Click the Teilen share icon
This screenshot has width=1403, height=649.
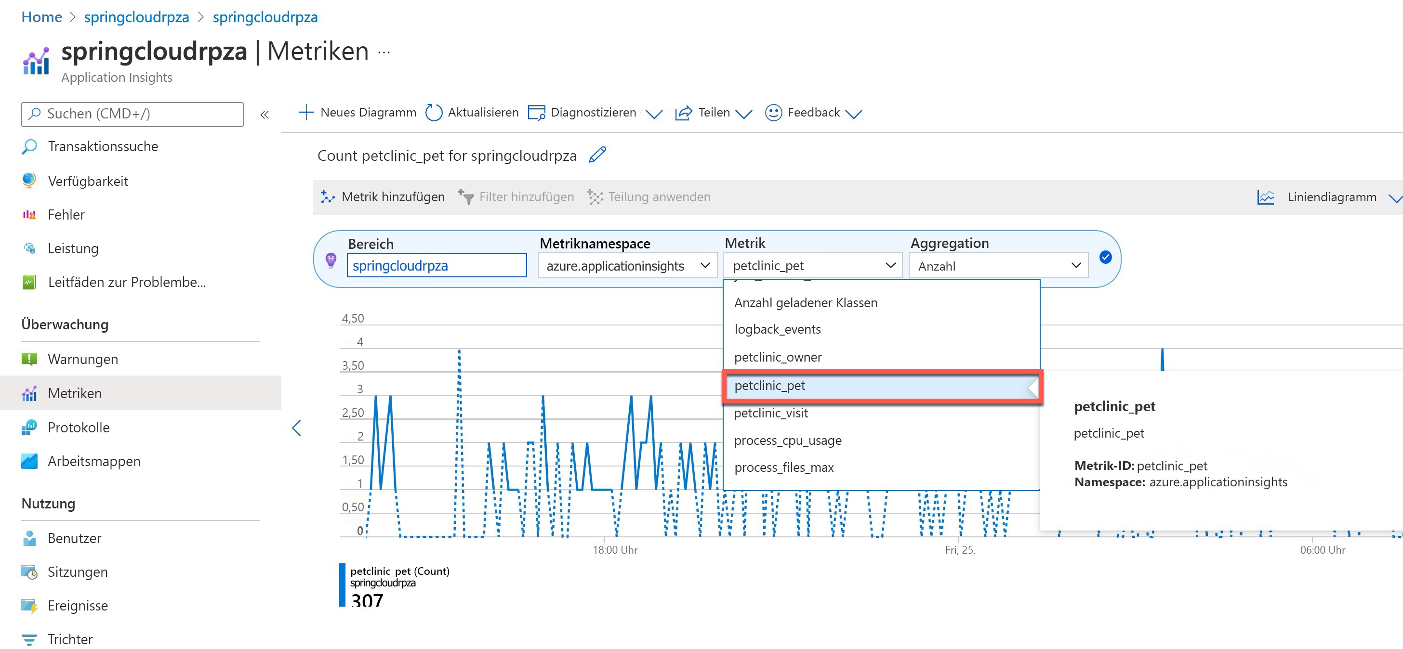point(684,113)
